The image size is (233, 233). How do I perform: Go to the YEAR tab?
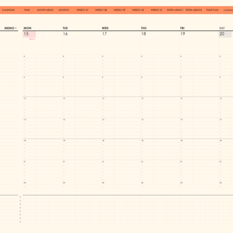(27, 10)
